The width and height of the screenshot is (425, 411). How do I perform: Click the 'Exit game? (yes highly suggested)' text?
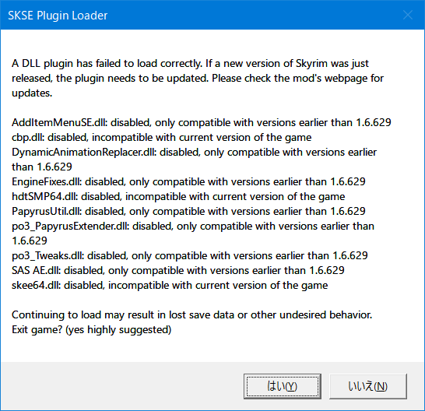(92, 330)
